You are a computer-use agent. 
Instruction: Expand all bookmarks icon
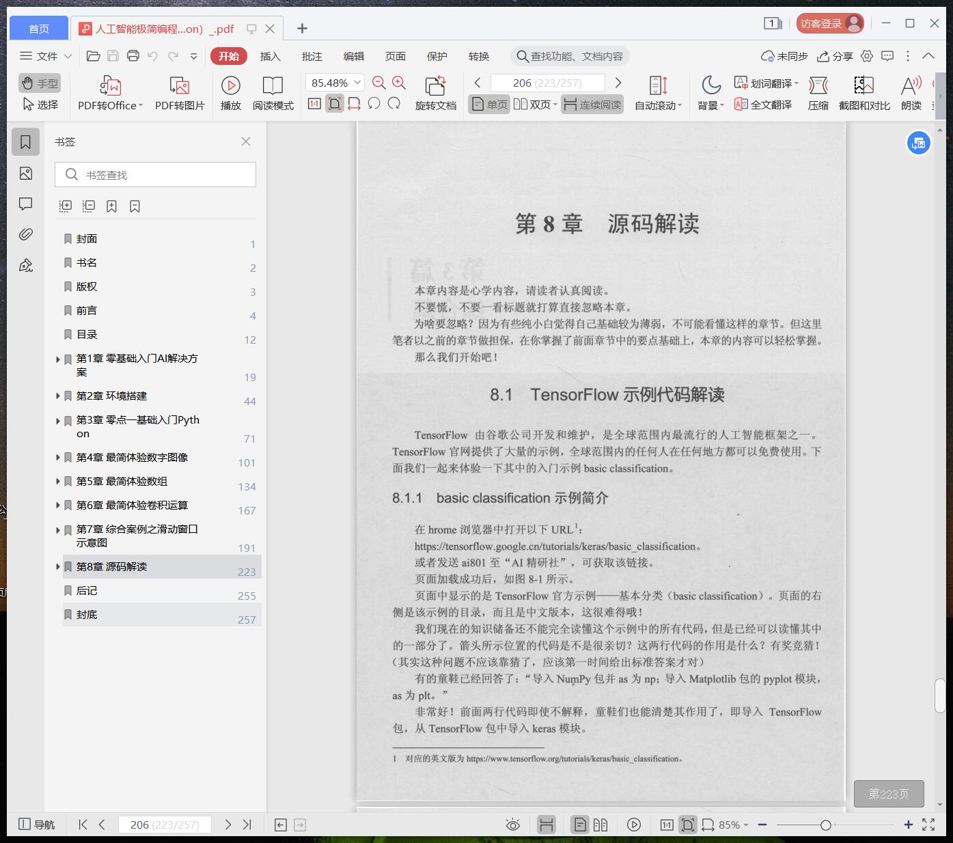(x=66, y=206)
